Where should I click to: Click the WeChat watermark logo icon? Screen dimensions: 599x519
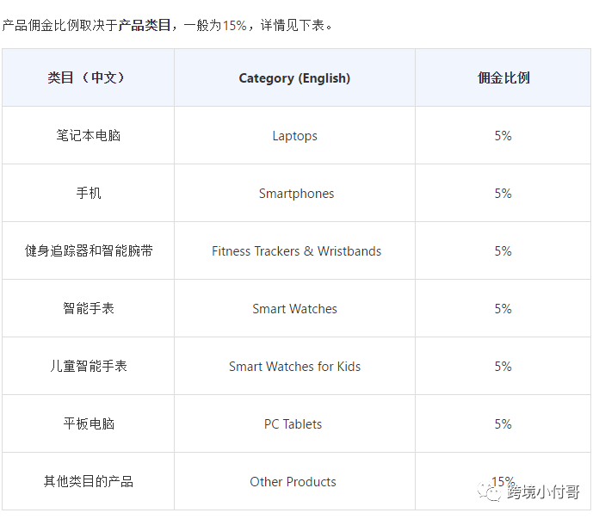[490, 491]
